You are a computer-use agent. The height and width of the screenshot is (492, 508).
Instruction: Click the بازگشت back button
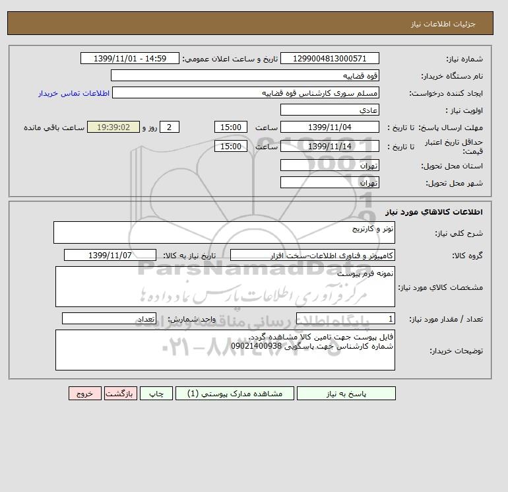[121, 394]
